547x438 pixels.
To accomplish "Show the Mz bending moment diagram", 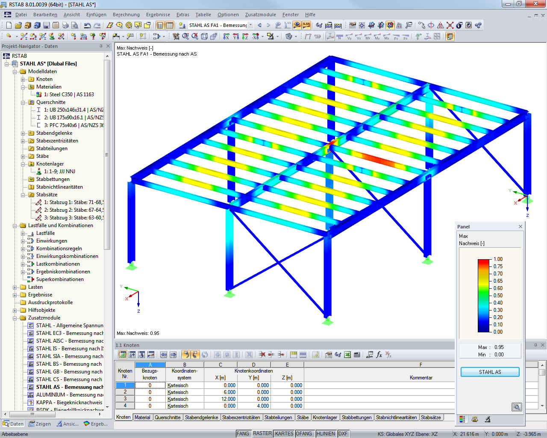I will [387, 36].
